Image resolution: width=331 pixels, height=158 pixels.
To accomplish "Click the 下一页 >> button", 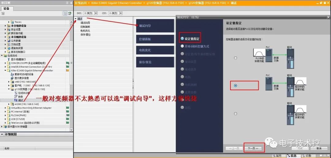I will click(253, 148).
